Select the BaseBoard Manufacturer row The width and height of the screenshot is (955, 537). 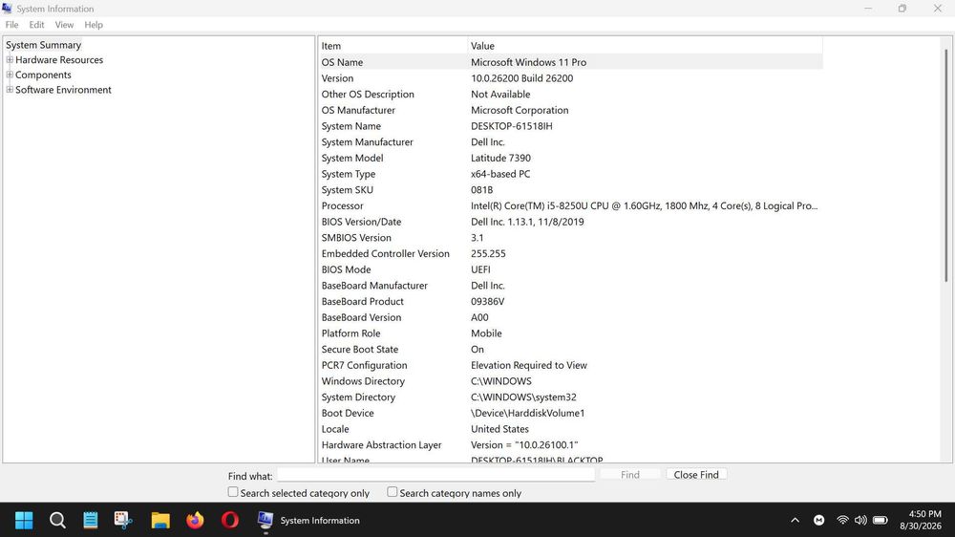point(571,286)
